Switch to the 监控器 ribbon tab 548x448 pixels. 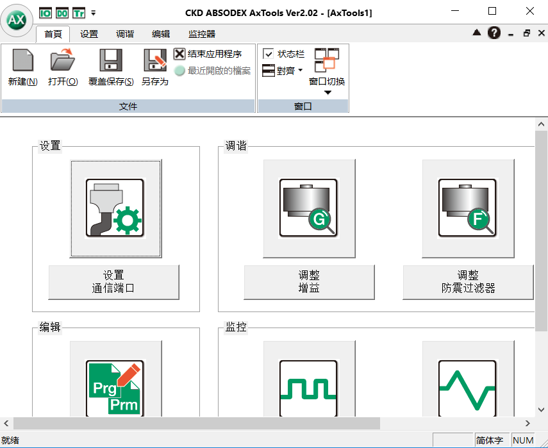[x=201, y=34]
